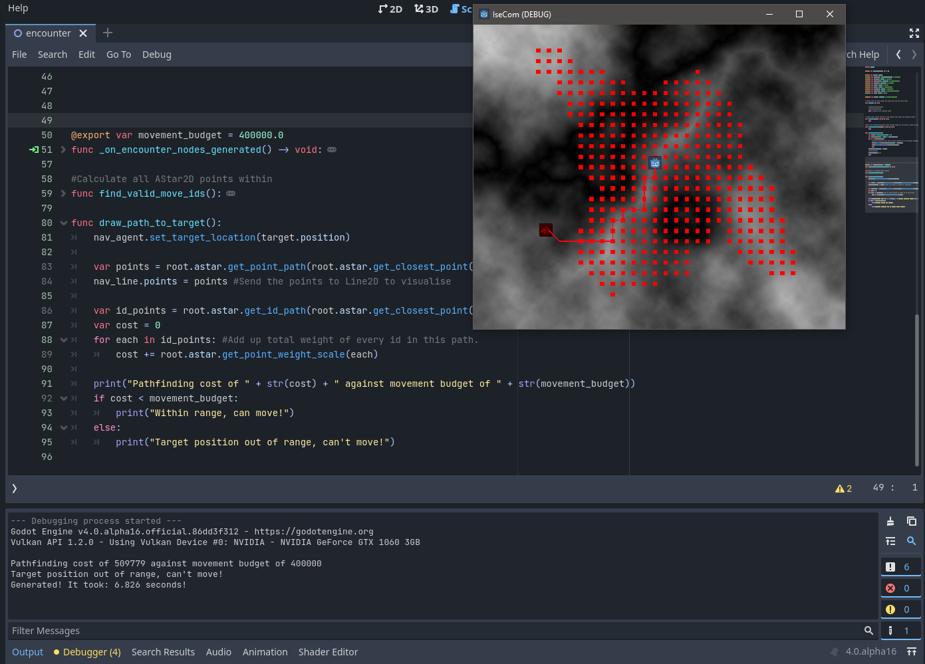Open output search with magnifier icon
The width and height of the screenshot is (925, 664).
coord(912,541)
